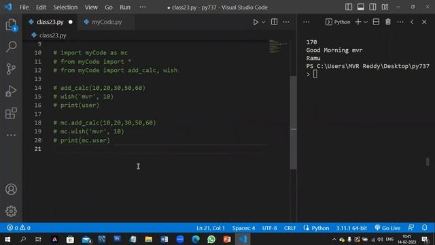
Task: Place cursor on empty line 21
Action: click(x=160, y=149)
